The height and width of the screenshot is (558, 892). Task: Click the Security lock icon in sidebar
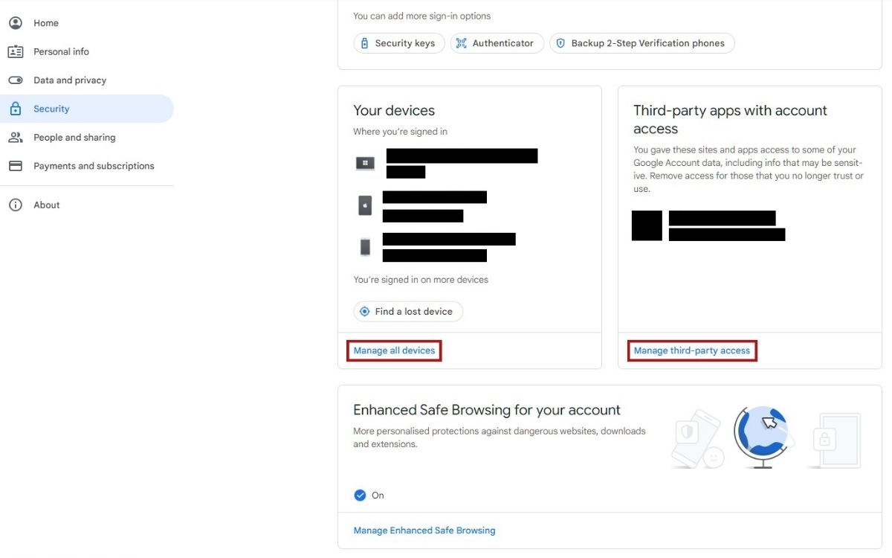click(x=16, y=108)
